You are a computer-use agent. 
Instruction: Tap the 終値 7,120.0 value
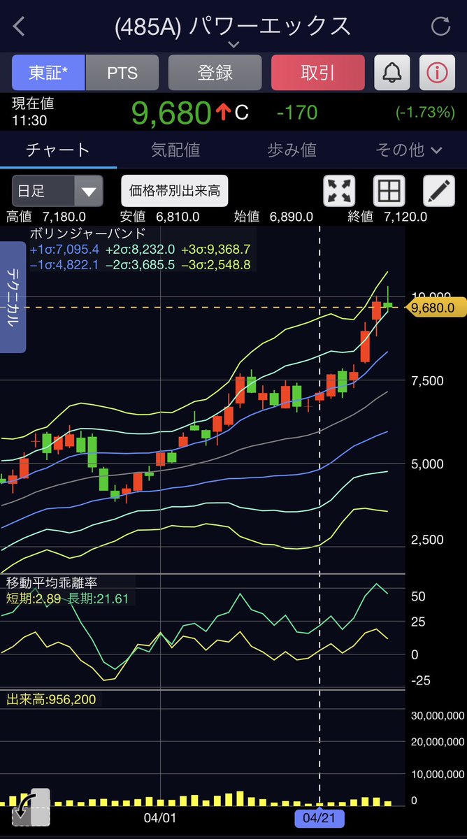387,217
